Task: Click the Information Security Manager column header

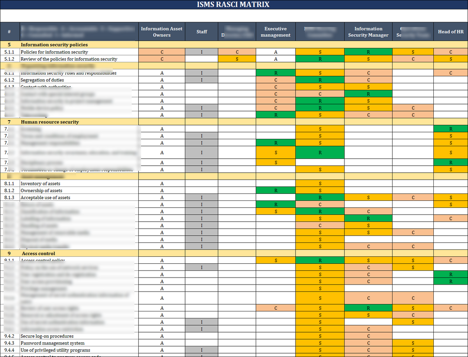Action: [x=368, y=31]
